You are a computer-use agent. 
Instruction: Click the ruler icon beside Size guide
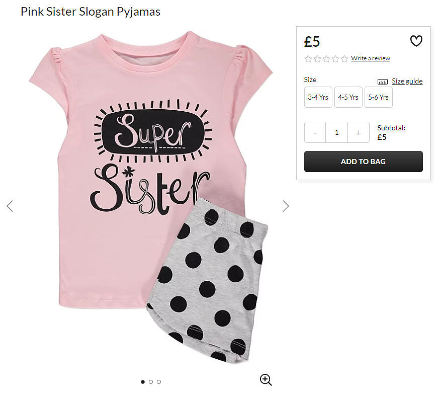[x=382, y=82]
